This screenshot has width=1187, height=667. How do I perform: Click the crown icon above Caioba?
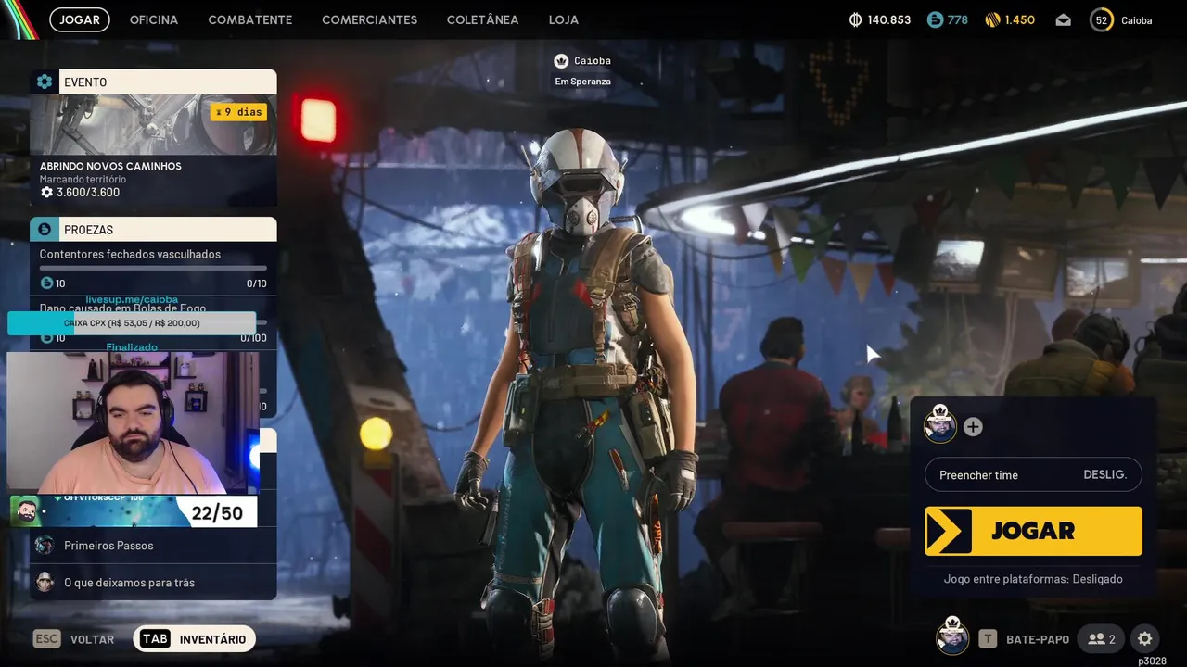pyautogui.click(x=561, y=61)
